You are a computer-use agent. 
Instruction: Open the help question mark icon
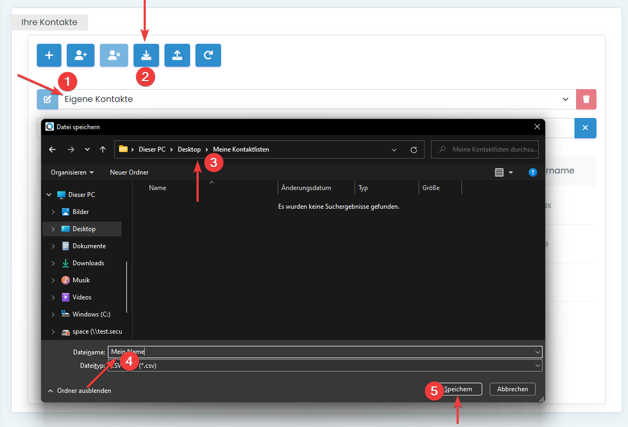532,172
